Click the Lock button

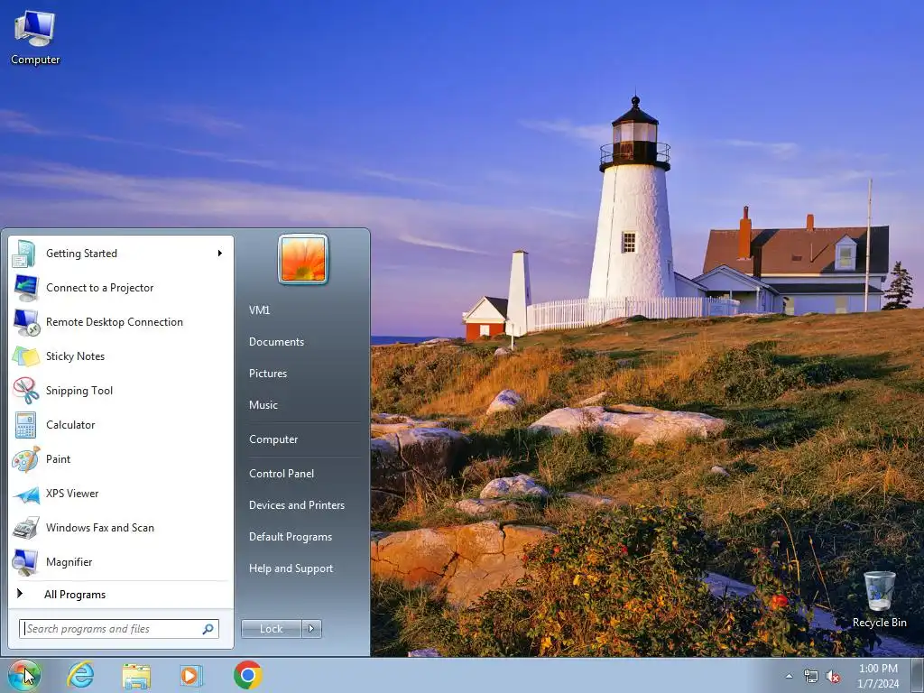tap(271, 629)
